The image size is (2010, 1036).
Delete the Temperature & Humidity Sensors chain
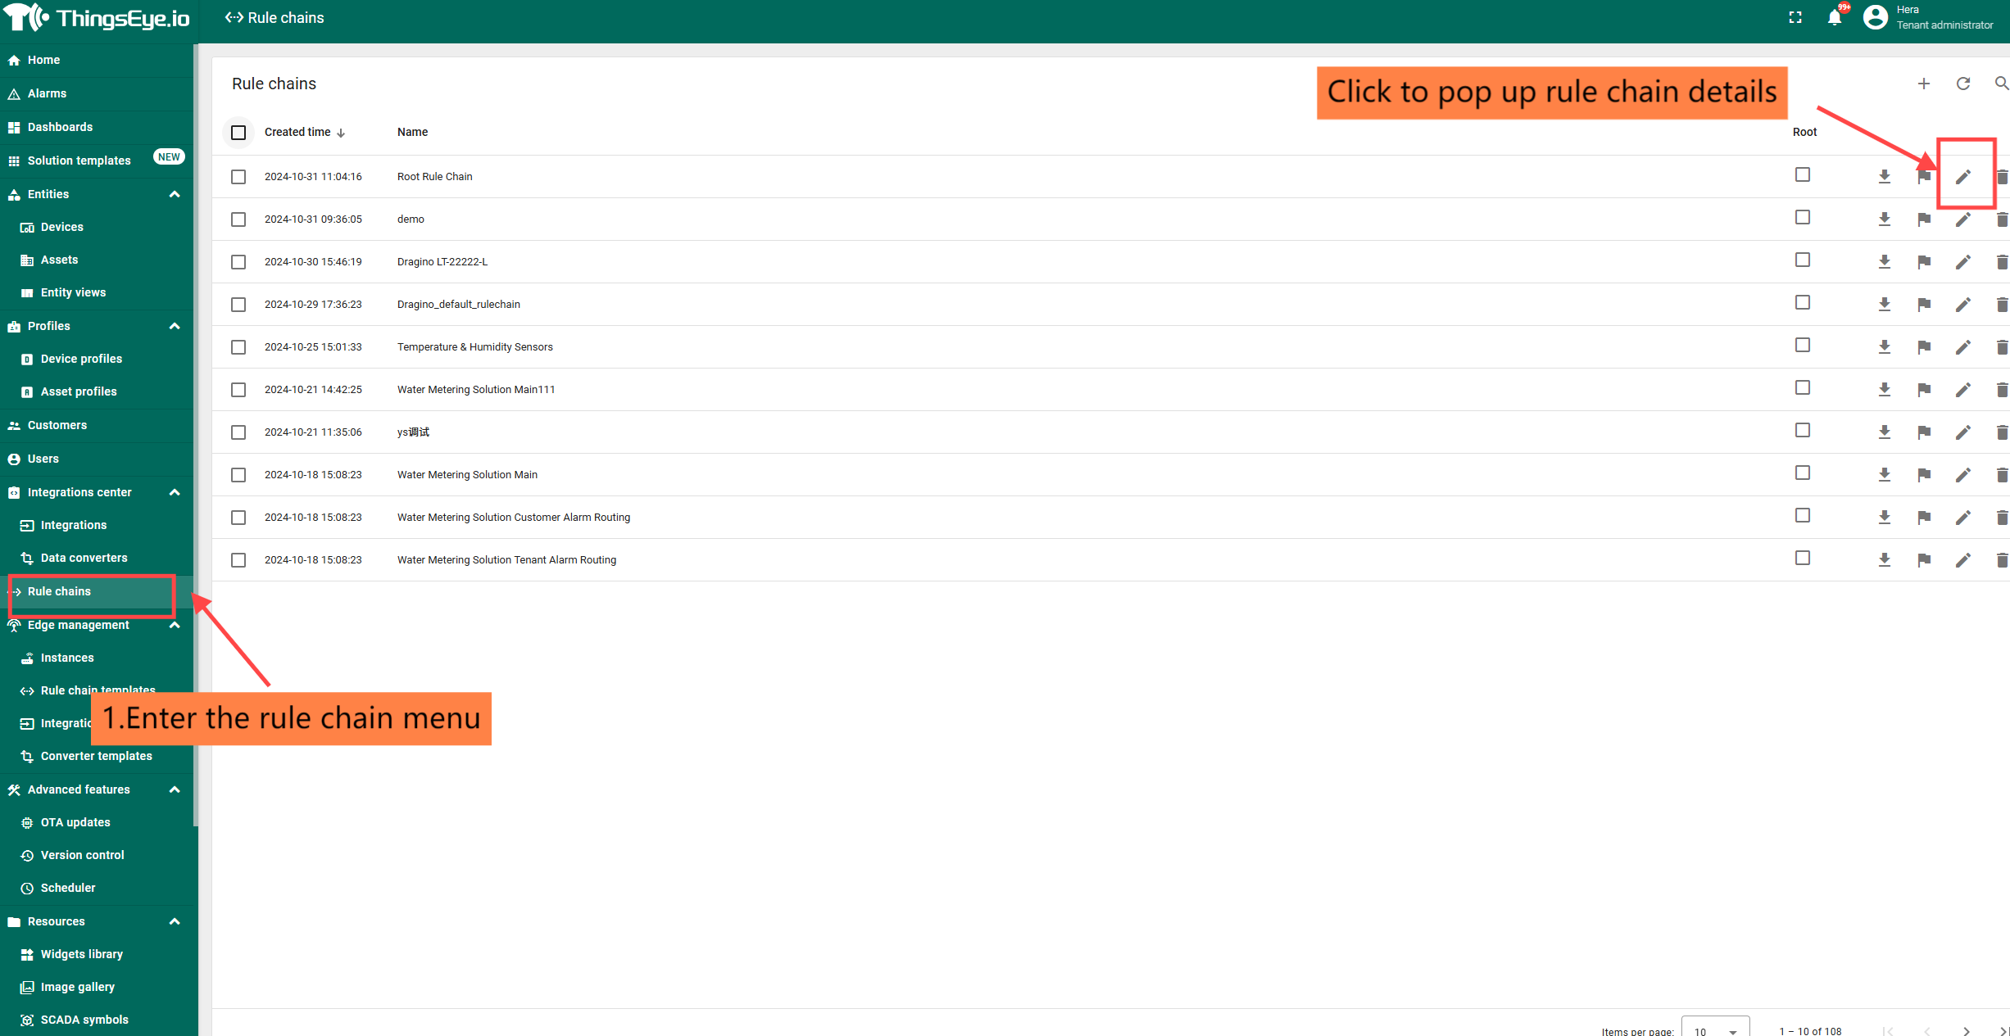click(2002, 347)
